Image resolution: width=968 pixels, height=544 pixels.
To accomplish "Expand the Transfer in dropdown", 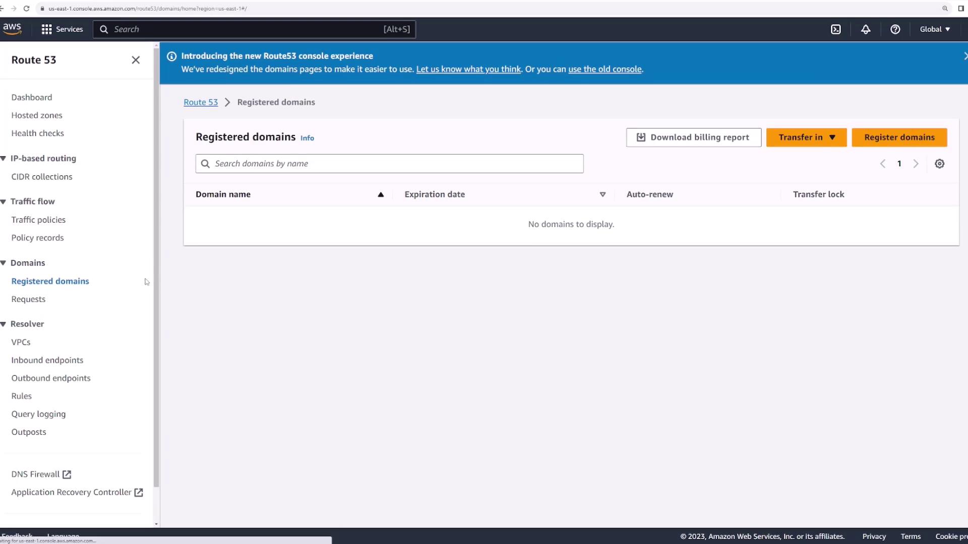I will [806, 138].
